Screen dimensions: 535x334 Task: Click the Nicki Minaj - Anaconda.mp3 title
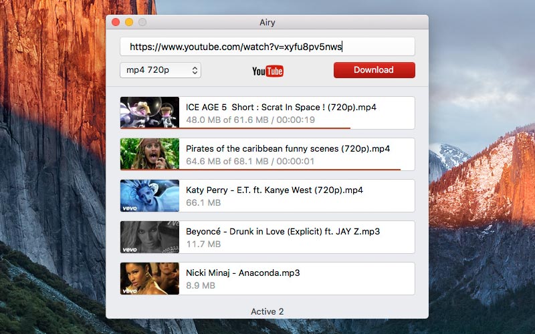tap(243, 273)
